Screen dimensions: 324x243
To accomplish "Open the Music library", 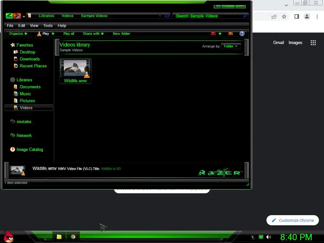I will (25, 94).
